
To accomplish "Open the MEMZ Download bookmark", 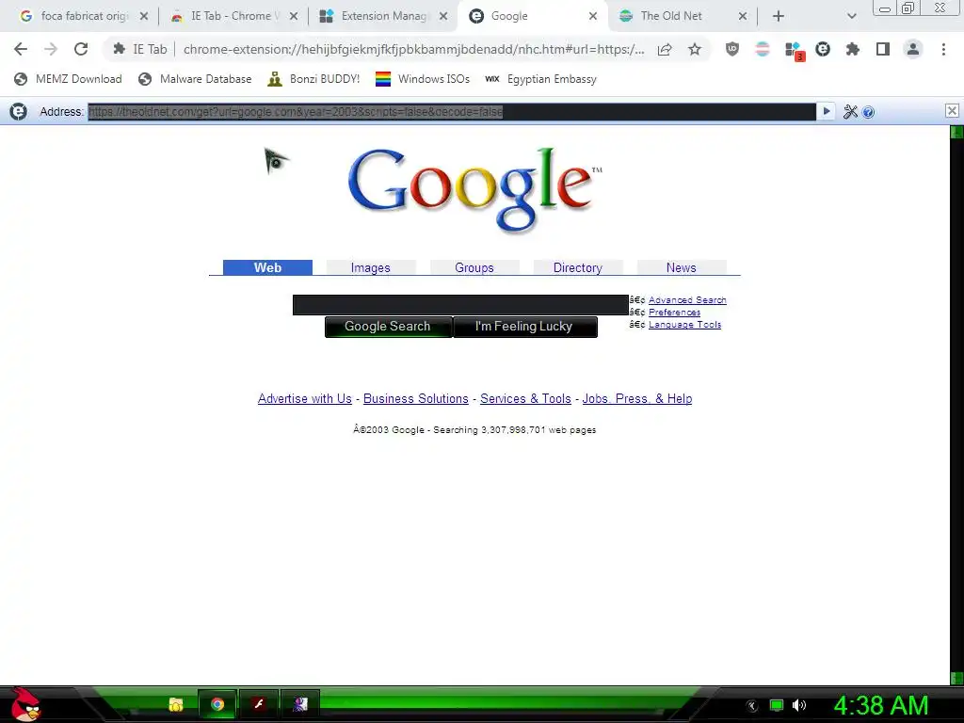I will tap(68, 79).
